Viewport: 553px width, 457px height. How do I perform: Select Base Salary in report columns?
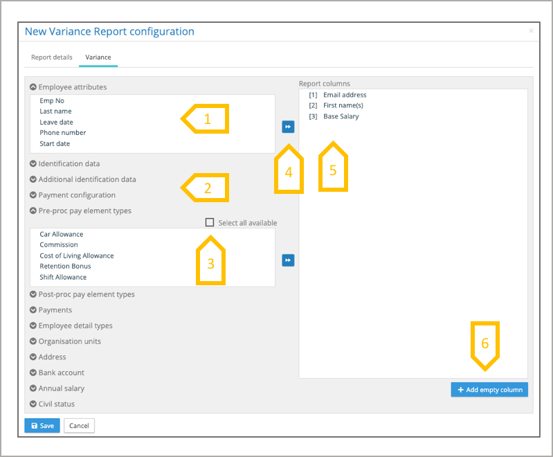click(x=341, y=117)
